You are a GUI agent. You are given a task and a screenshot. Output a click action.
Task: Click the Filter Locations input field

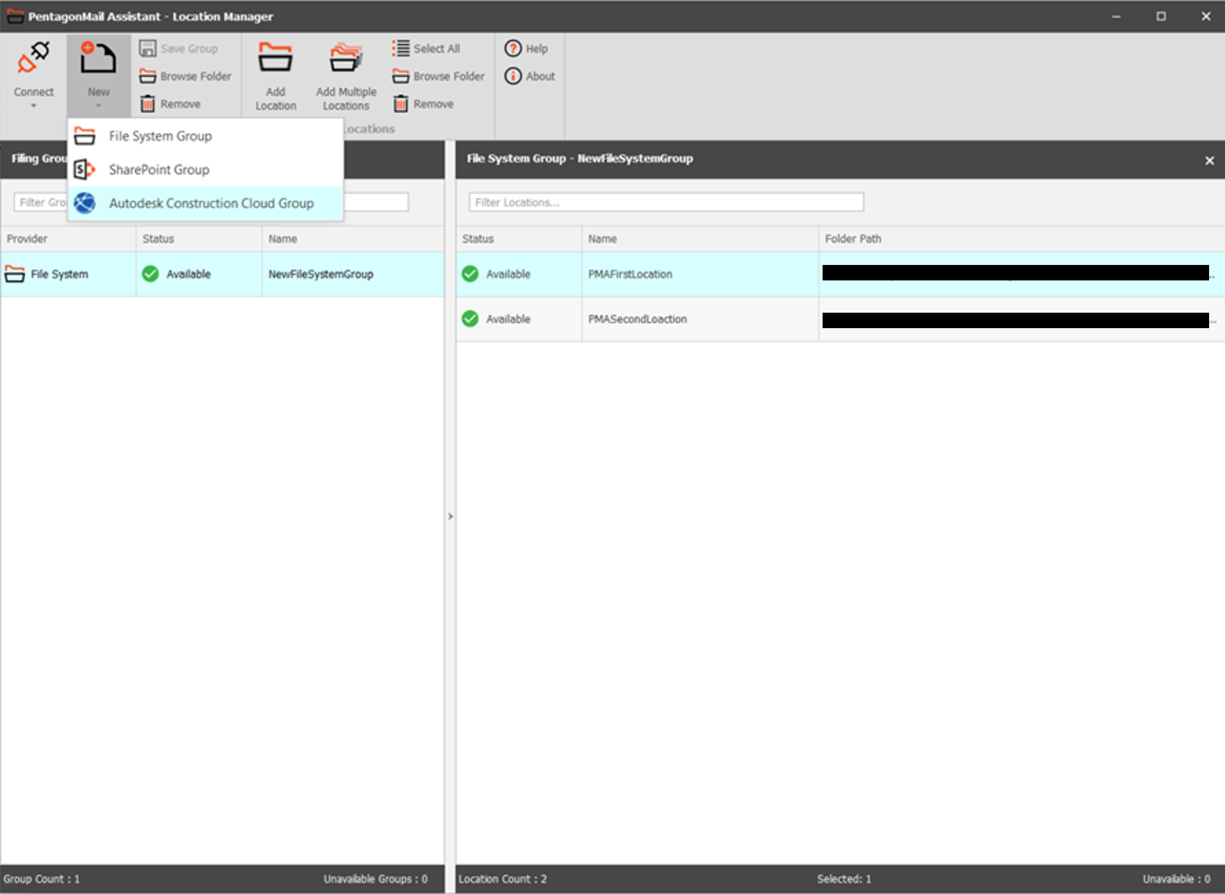pyautogui.click(x=666, y=202)
